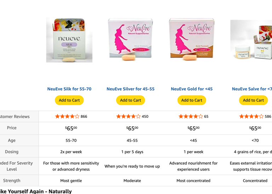Open the NeuEve Silk product image

coord(69,40)
